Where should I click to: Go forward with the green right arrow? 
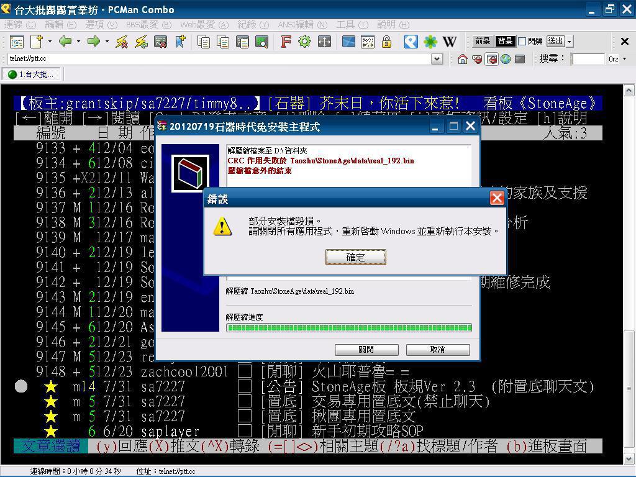(x=94, y=42)
